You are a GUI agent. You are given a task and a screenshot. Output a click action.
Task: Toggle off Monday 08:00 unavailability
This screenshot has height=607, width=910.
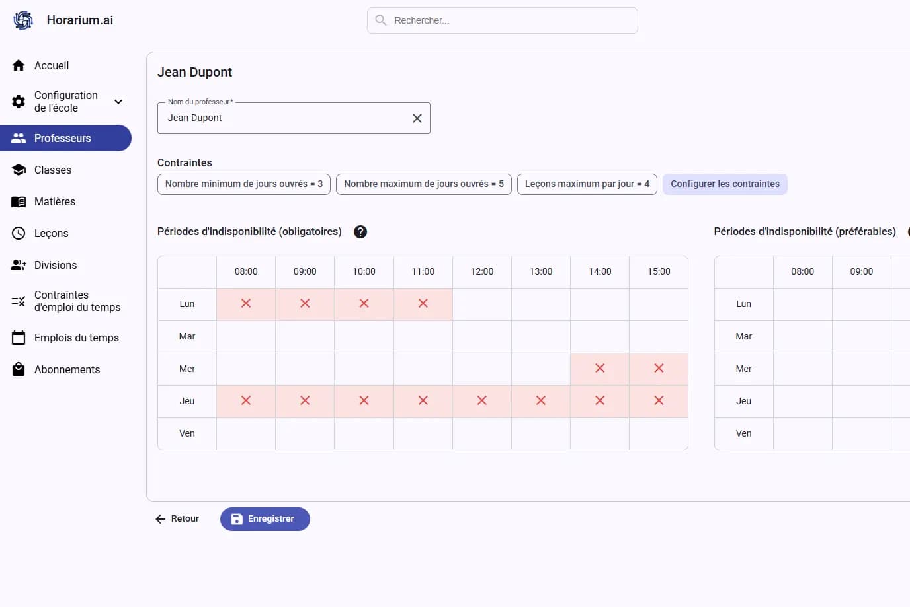pyautogui.click(x=246, y=304)
